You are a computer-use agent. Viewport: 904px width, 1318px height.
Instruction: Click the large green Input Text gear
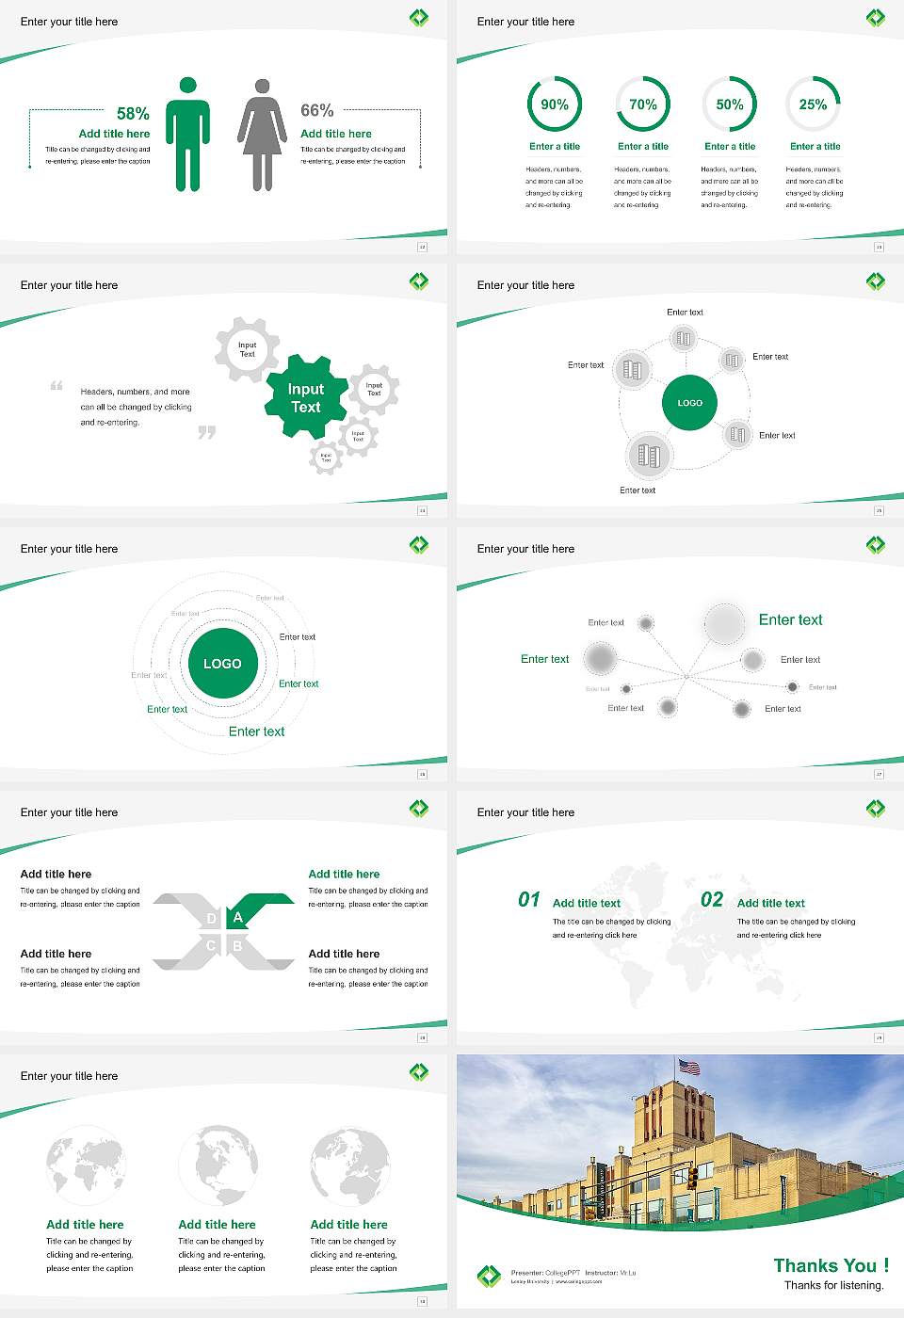tap(306, 400)
